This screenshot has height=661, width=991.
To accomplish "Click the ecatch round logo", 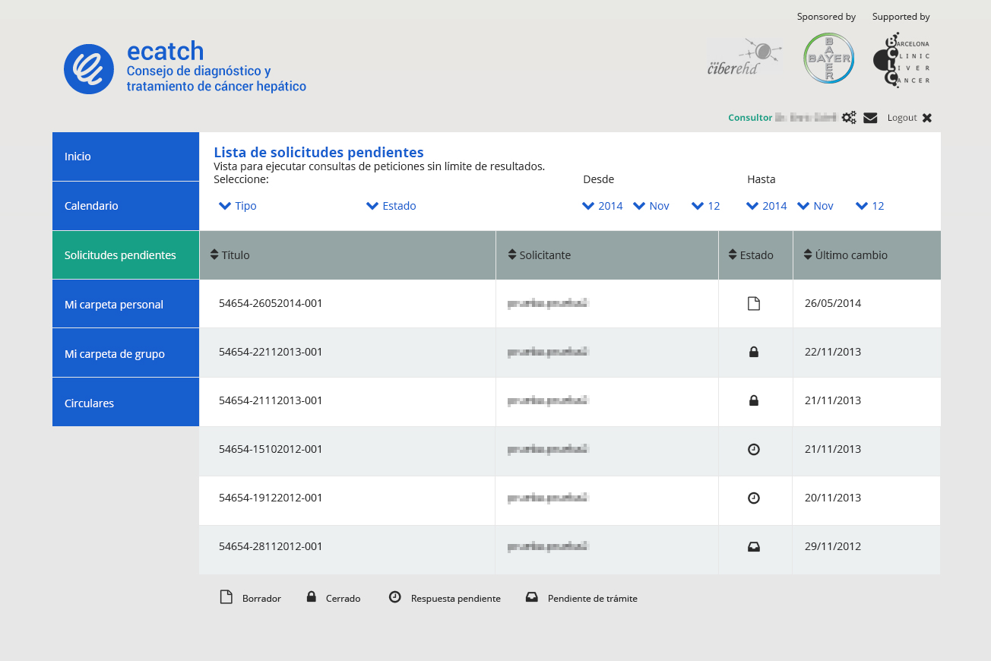I will click(89, 69).
